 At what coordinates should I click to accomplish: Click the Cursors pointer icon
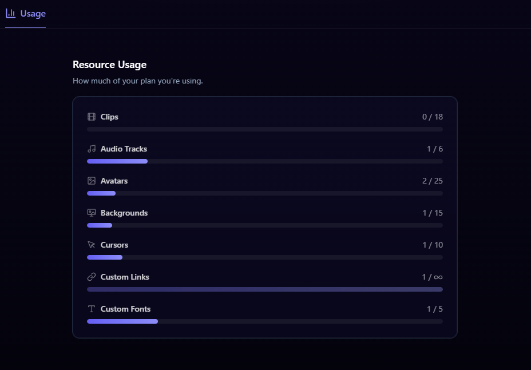(x=91, y=244)
